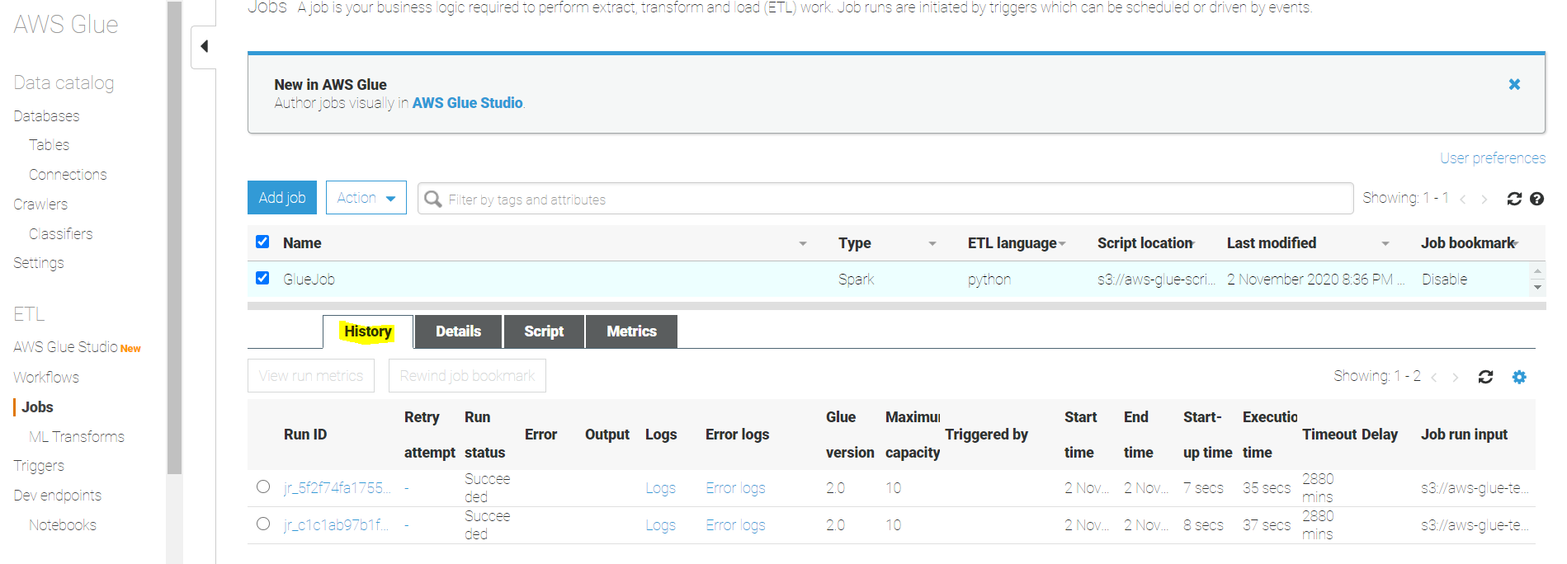Open Type column sort arrow
The height and width of the screenshot is (564, 1567).
pos(932,243)
